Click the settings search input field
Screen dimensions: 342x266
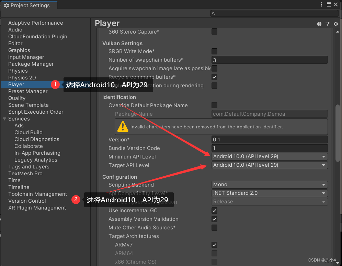[x=274, y=13]
